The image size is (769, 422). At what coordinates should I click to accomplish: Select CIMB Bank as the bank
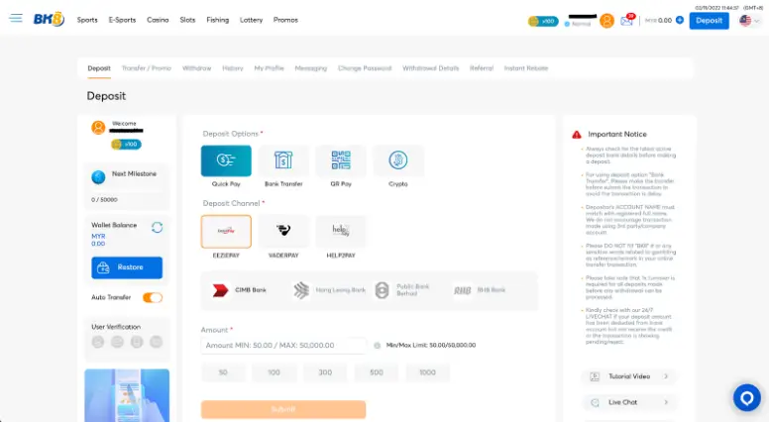(242, 290)
